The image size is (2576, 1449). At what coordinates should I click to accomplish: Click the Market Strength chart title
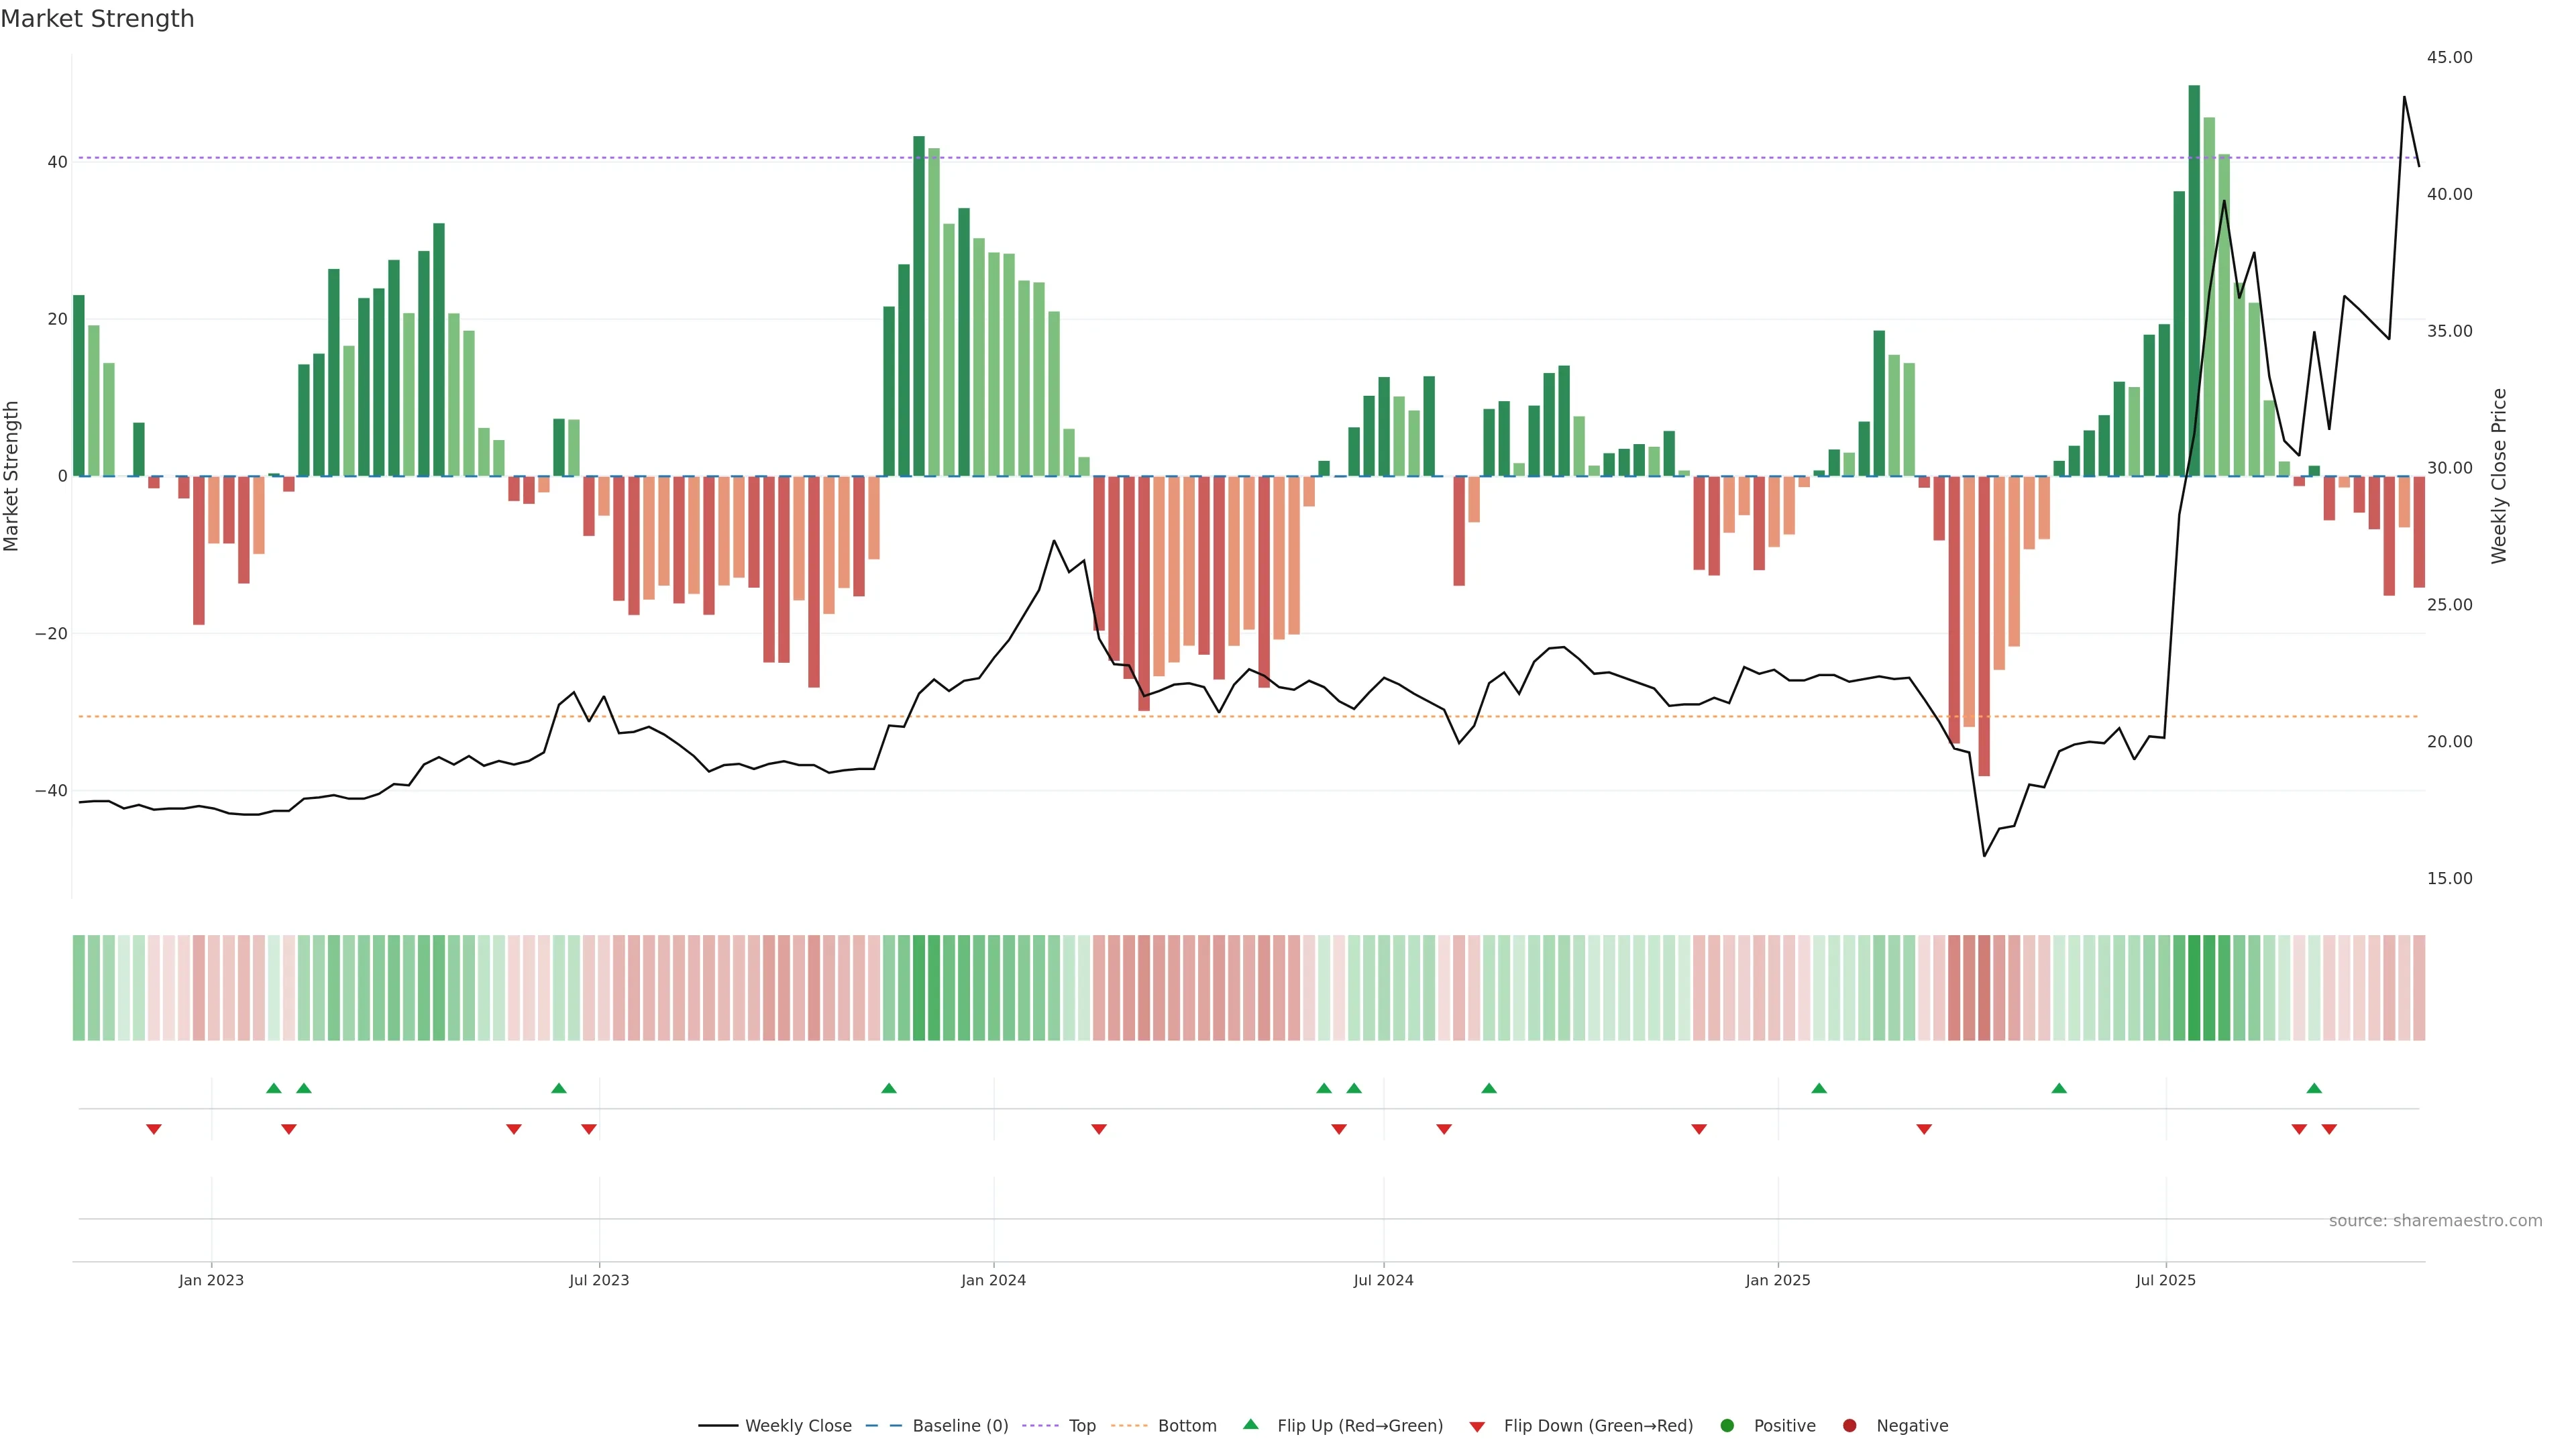pyautogui.click(x=97, y=18)
